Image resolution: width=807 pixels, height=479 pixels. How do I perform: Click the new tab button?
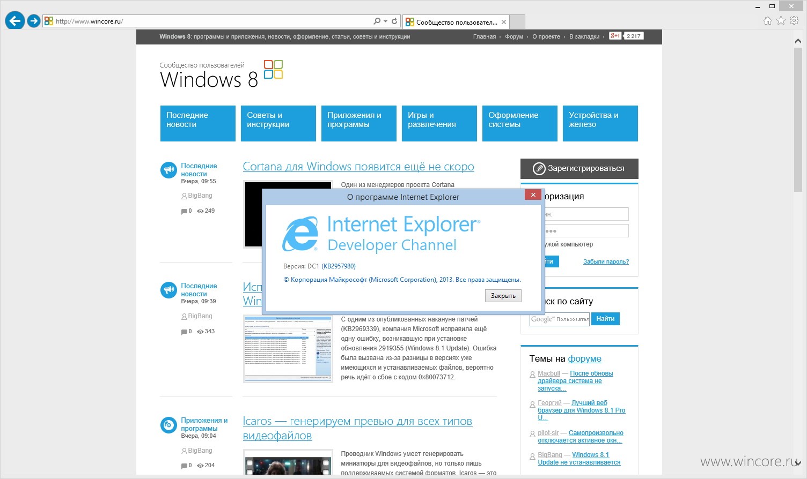[x=517, y=22]
